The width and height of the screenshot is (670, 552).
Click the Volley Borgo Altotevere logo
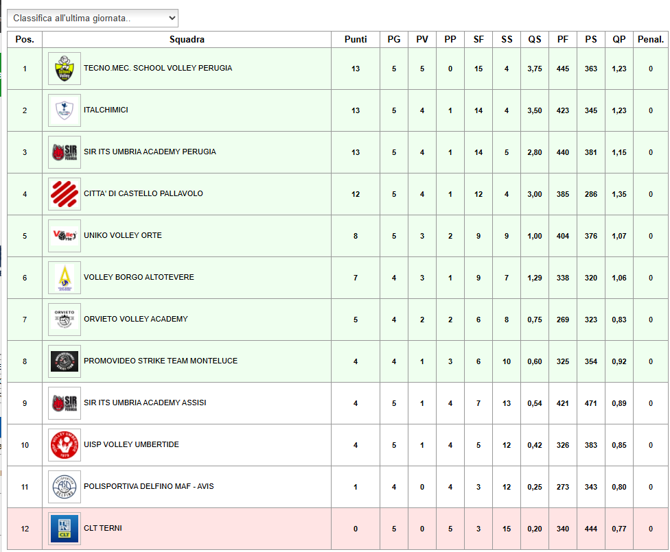pyautogui.click(x=65, y=278)
